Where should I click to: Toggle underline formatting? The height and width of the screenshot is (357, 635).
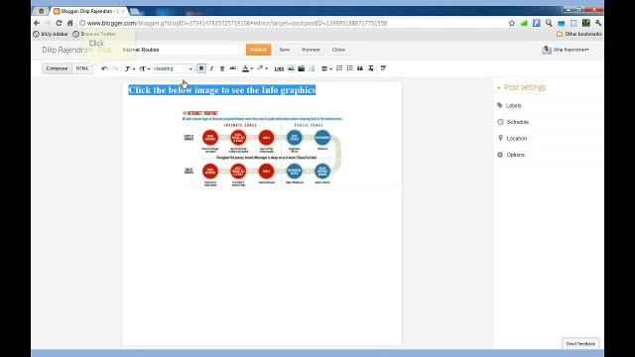222,68
